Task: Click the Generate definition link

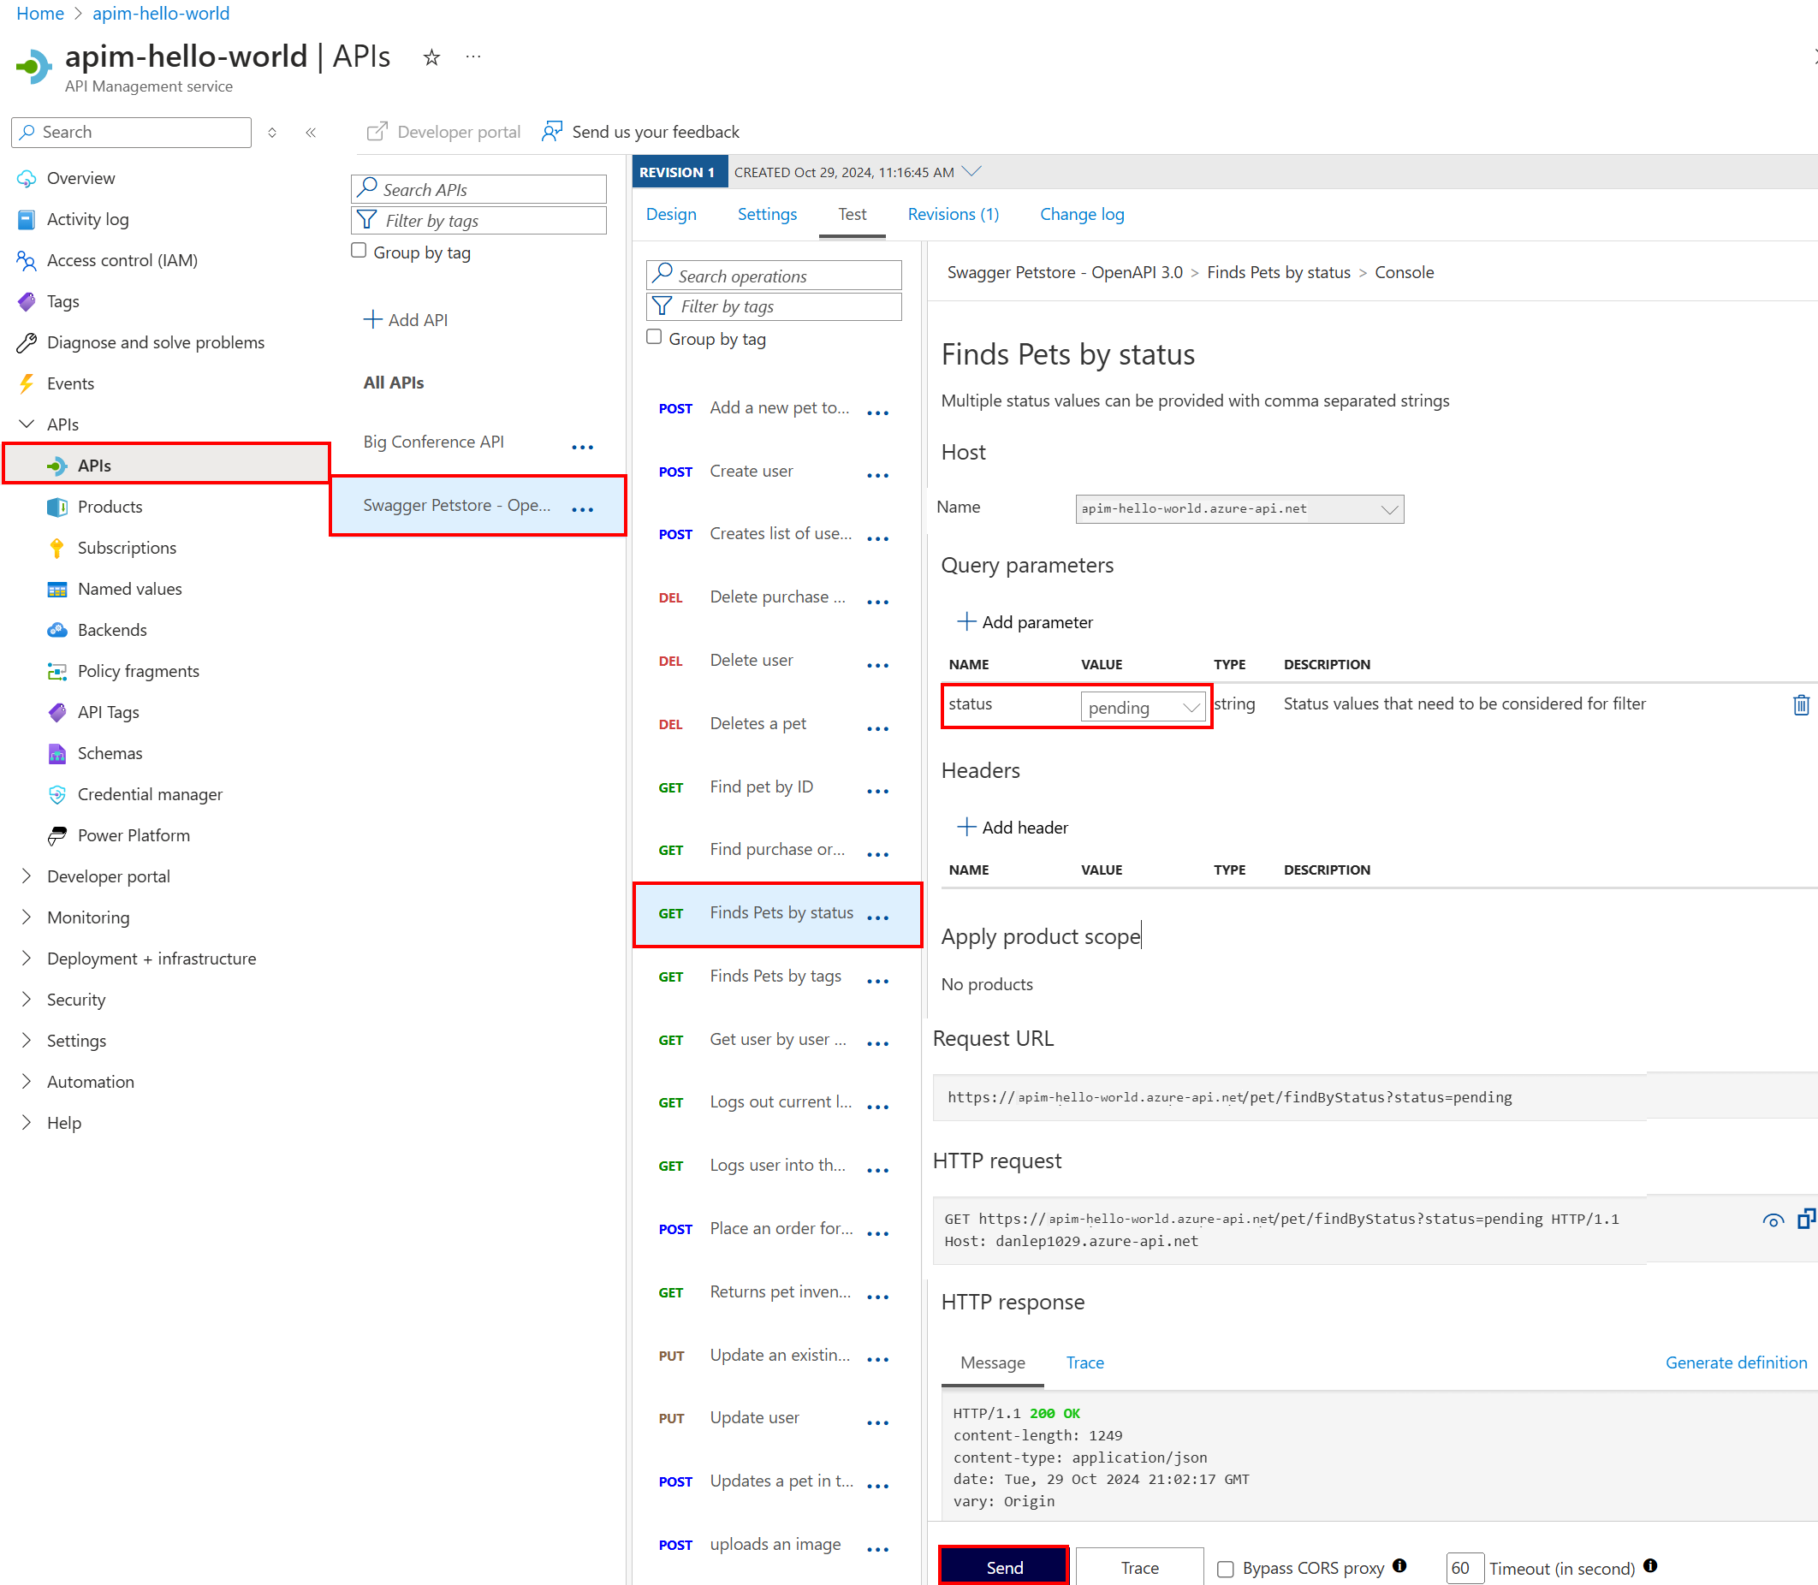Action: point(1735,1362)
